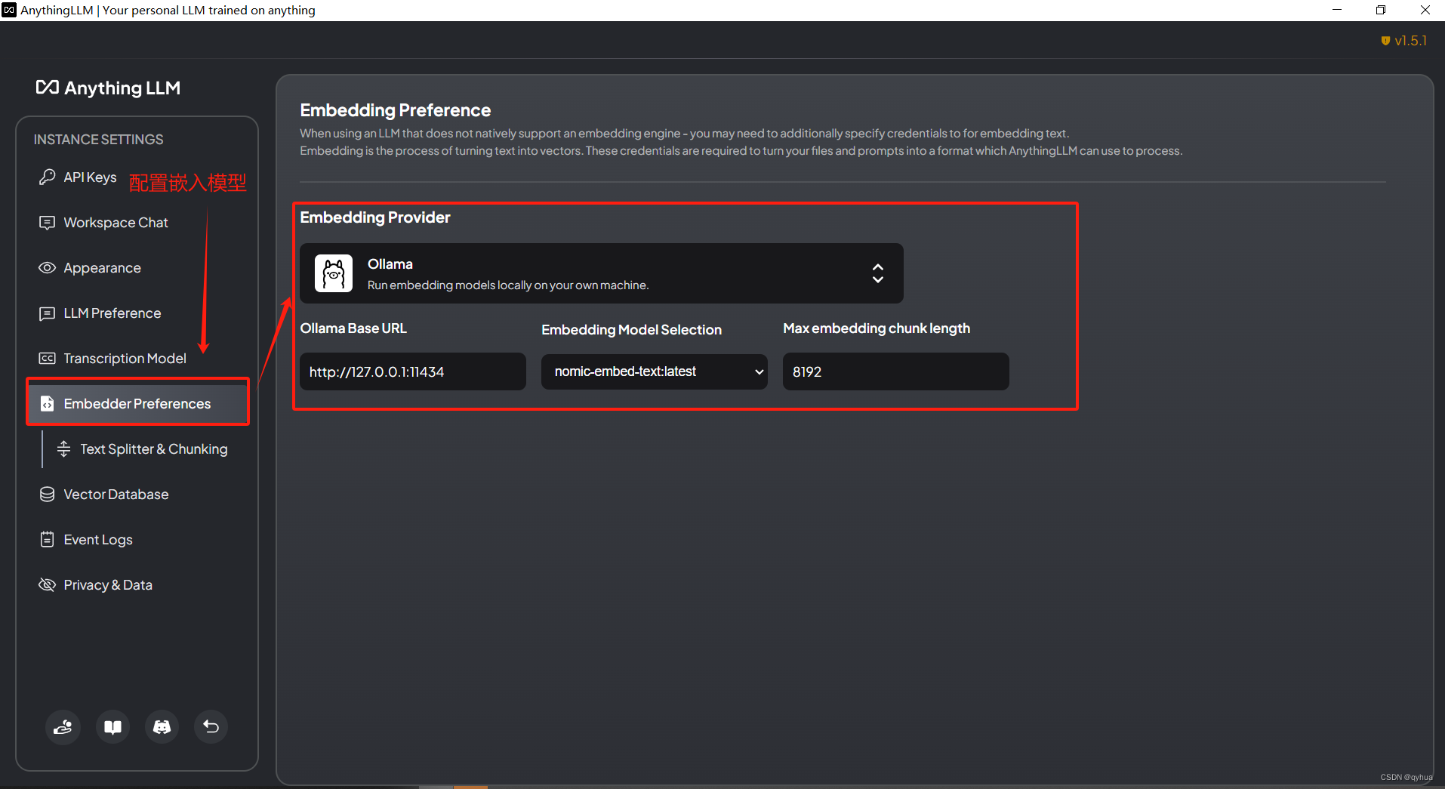Screen dimensions: 1445x789
Task: Click the Privacy & Data crossed-eye icon
Action: 47,585
